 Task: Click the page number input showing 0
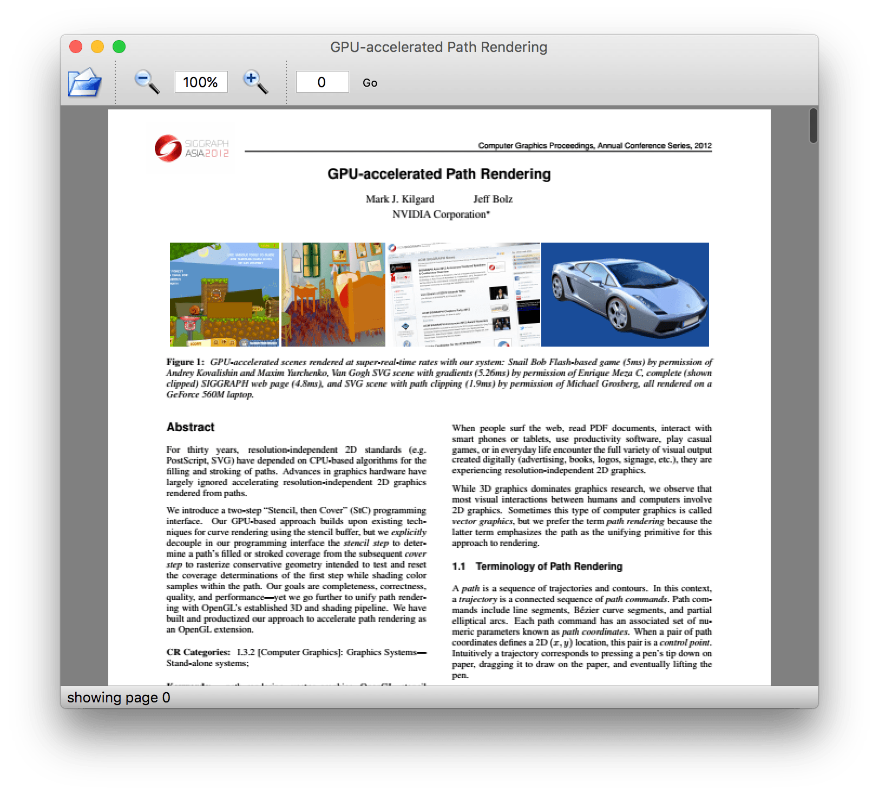tap(322, 82)
